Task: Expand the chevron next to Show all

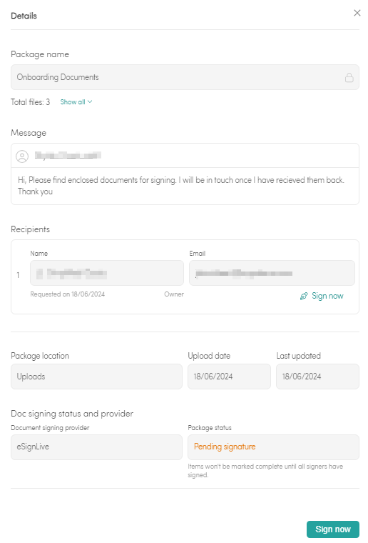Action: pos(90,101)
